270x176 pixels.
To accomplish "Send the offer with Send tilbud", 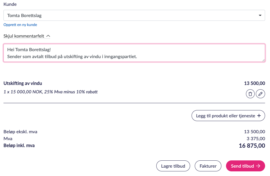I will pyautogui.click(x=245, y=166).
